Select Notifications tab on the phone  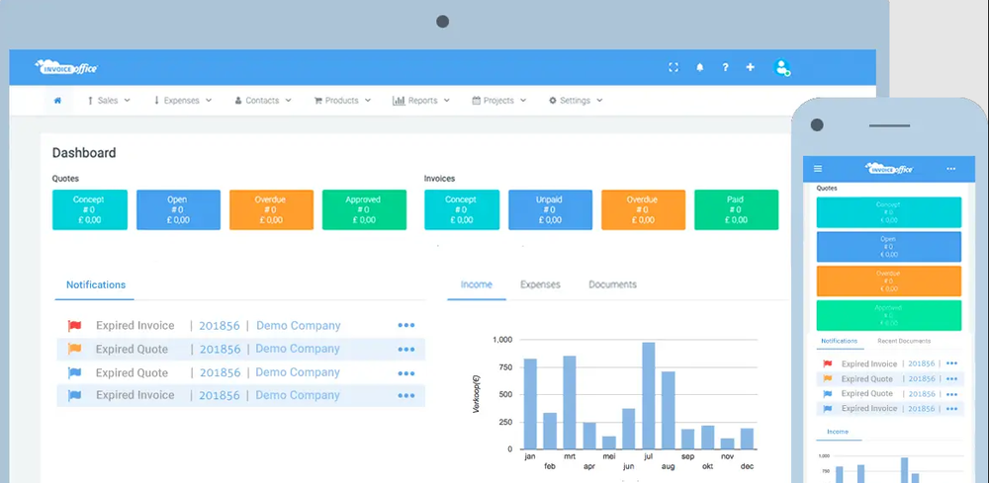click(x=840, y=342)
